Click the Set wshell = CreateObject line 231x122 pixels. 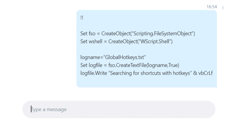(126, 41)
